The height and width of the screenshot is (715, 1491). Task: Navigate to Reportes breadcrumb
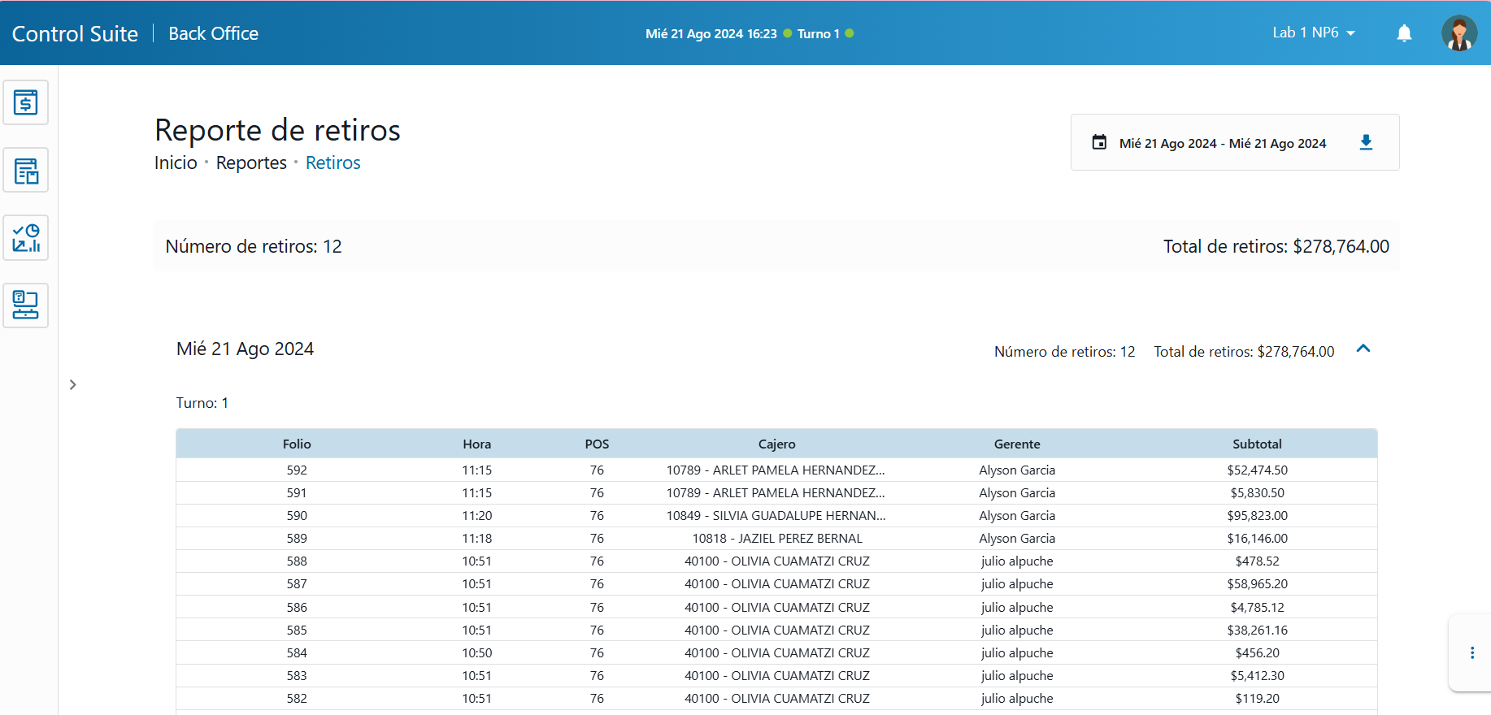pyautogui.click(x=251, y=163)
